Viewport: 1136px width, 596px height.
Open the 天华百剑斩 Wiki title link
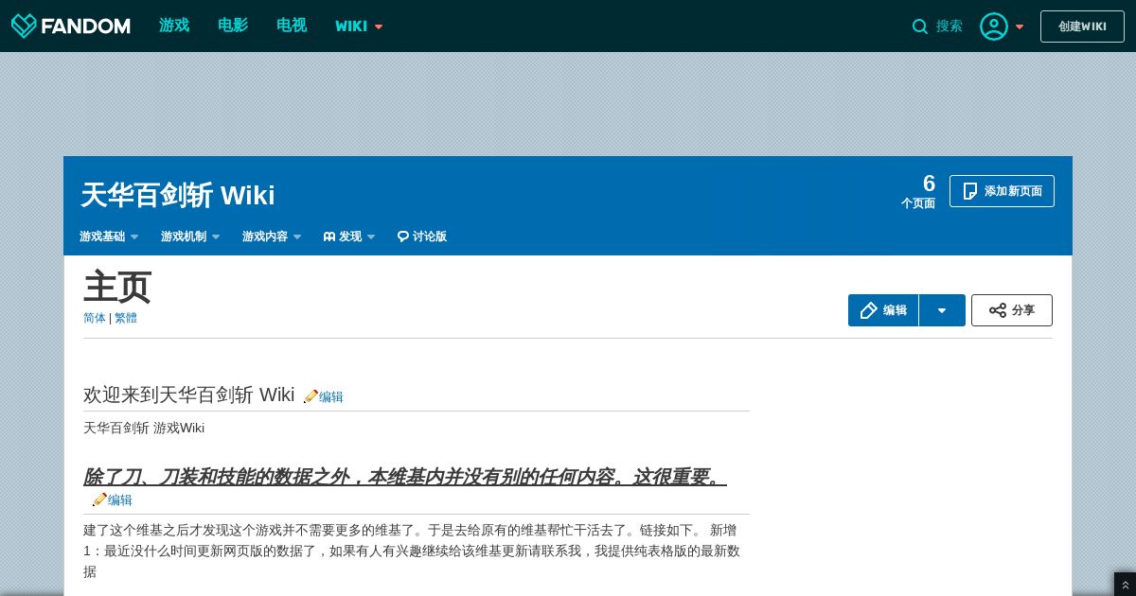[178, 195]
